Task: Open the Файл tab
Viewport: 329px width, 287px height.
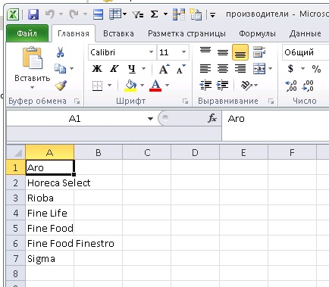Action: click(27, 33)
